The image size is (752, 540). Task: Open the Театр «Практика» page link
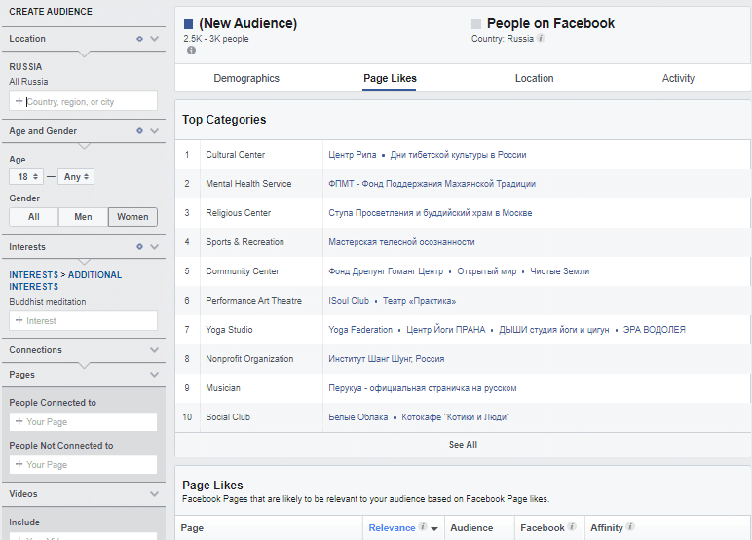coord(419,301)
